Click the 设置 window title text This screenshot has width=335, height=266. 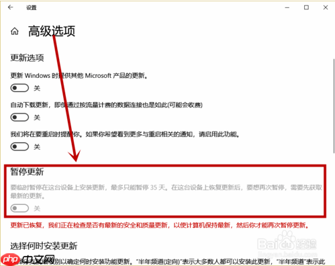pyautogui.click(x=32, y=7)
